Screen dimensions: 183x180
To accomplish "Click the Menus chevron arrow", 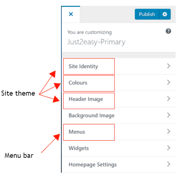I will pyautogui.click(x=168, y=131).
